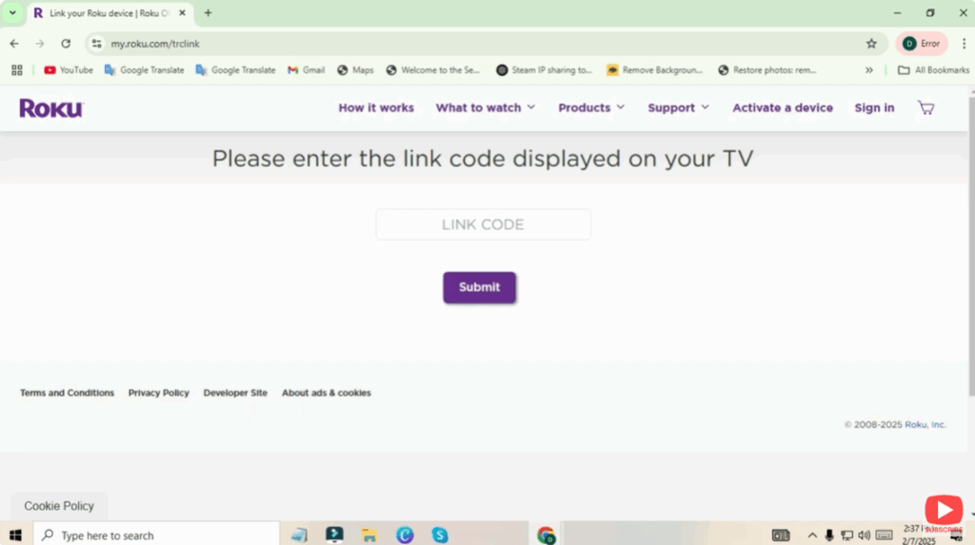This screenshot has height=545, width=975.
Task: Open Chrome from the taskbar
Action: [x=546, y=535]
